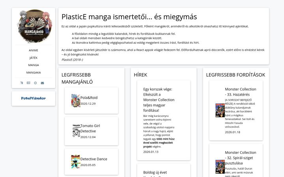Viewport: 284px width, 177px height.
Task: Click Monster Collection 33. Hazatérés cover thumbnail
Action: click(x=220, y=111)
